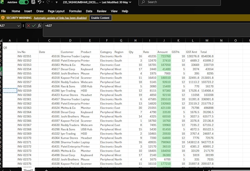Click the Save icon in title bar

click(x=33, y=2)
